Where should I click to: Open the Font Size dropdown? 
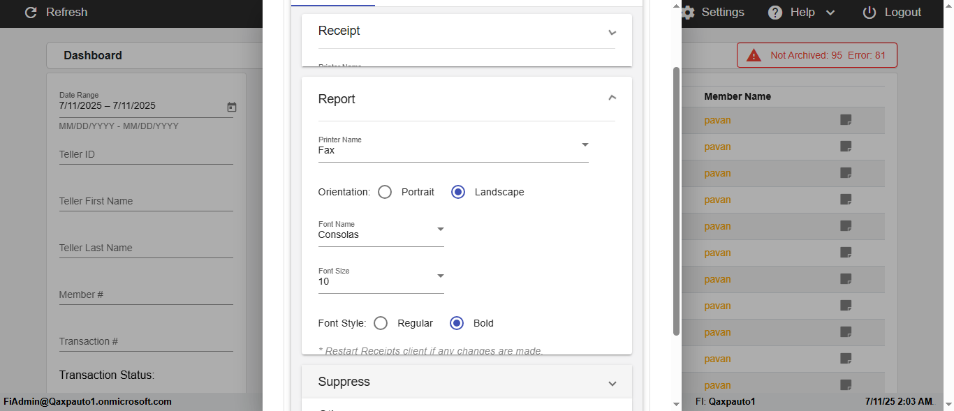(381, 281)
